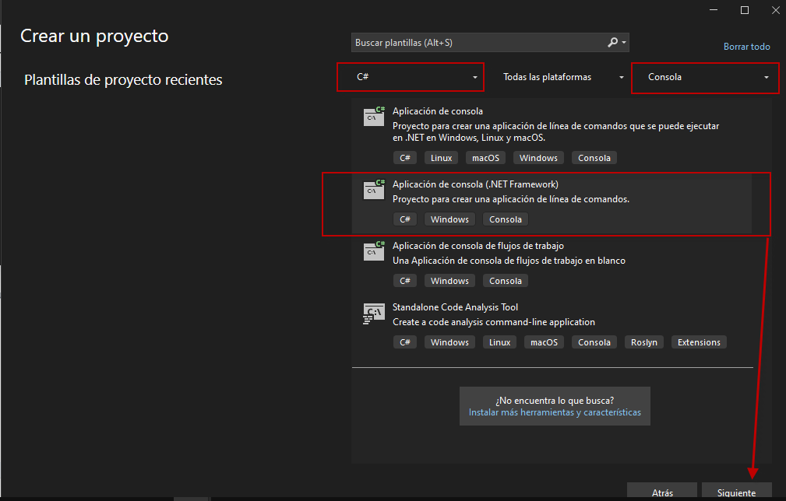Screen dimensions: 786x501
Task: Close the Crear un proyecto window
Action: (775, 10)
